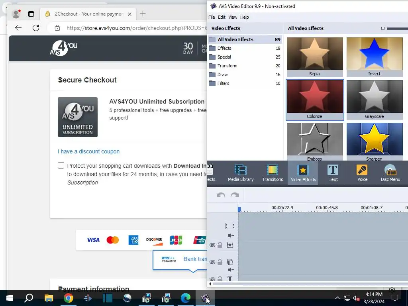This screenshot has height=306, width=408.
Task: Open Windows taskbar search
Action: [29, 298]
